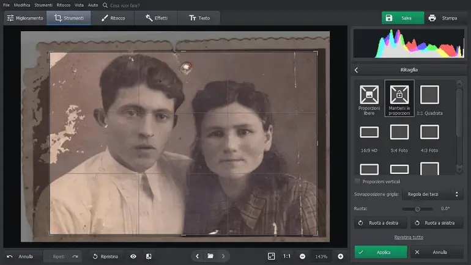471x265 pixels.
Task: Click the search magnifier icon
Action: [x=105, y=5]
